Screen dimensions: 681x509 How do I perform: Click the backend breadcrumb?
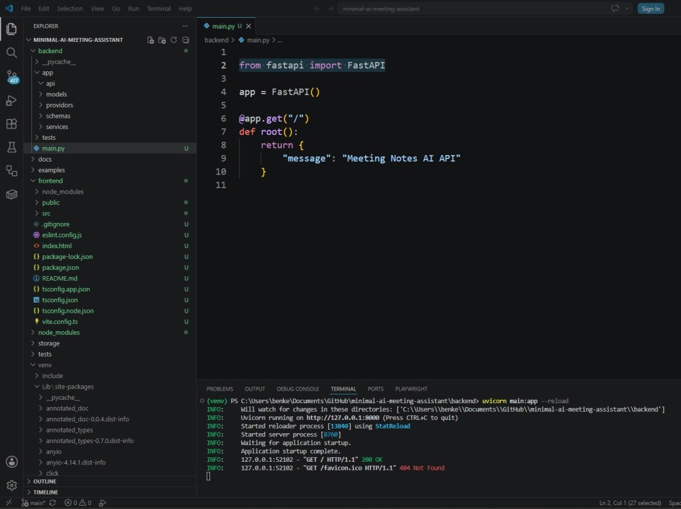(216, 40)
